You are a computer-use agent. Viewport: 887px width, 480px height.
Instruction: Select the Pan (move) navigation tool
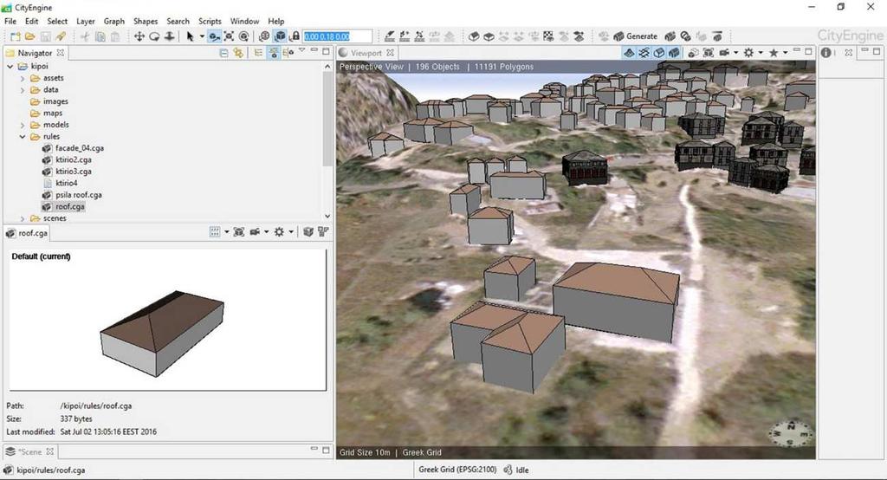coord(139,36)
